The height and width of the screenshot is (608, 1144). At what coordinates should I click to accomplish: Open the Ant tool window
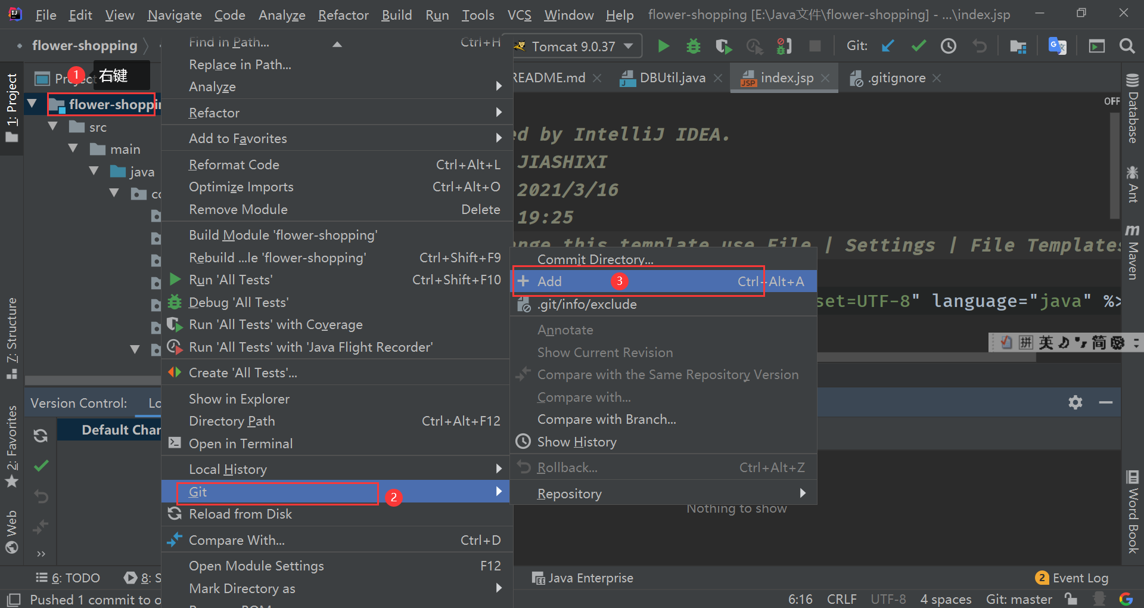[x=1133, y=185]
